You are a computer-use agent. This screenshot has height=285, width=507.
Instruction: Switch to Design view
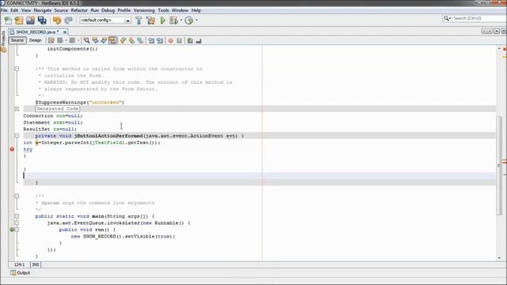35,40
